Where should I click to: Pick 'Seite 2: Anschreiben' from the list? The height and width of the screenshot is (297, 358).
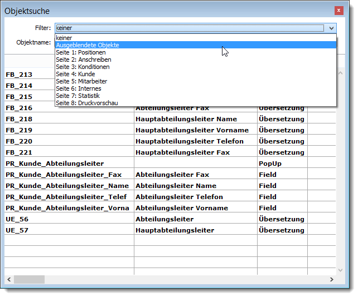(x=83, y=60)
